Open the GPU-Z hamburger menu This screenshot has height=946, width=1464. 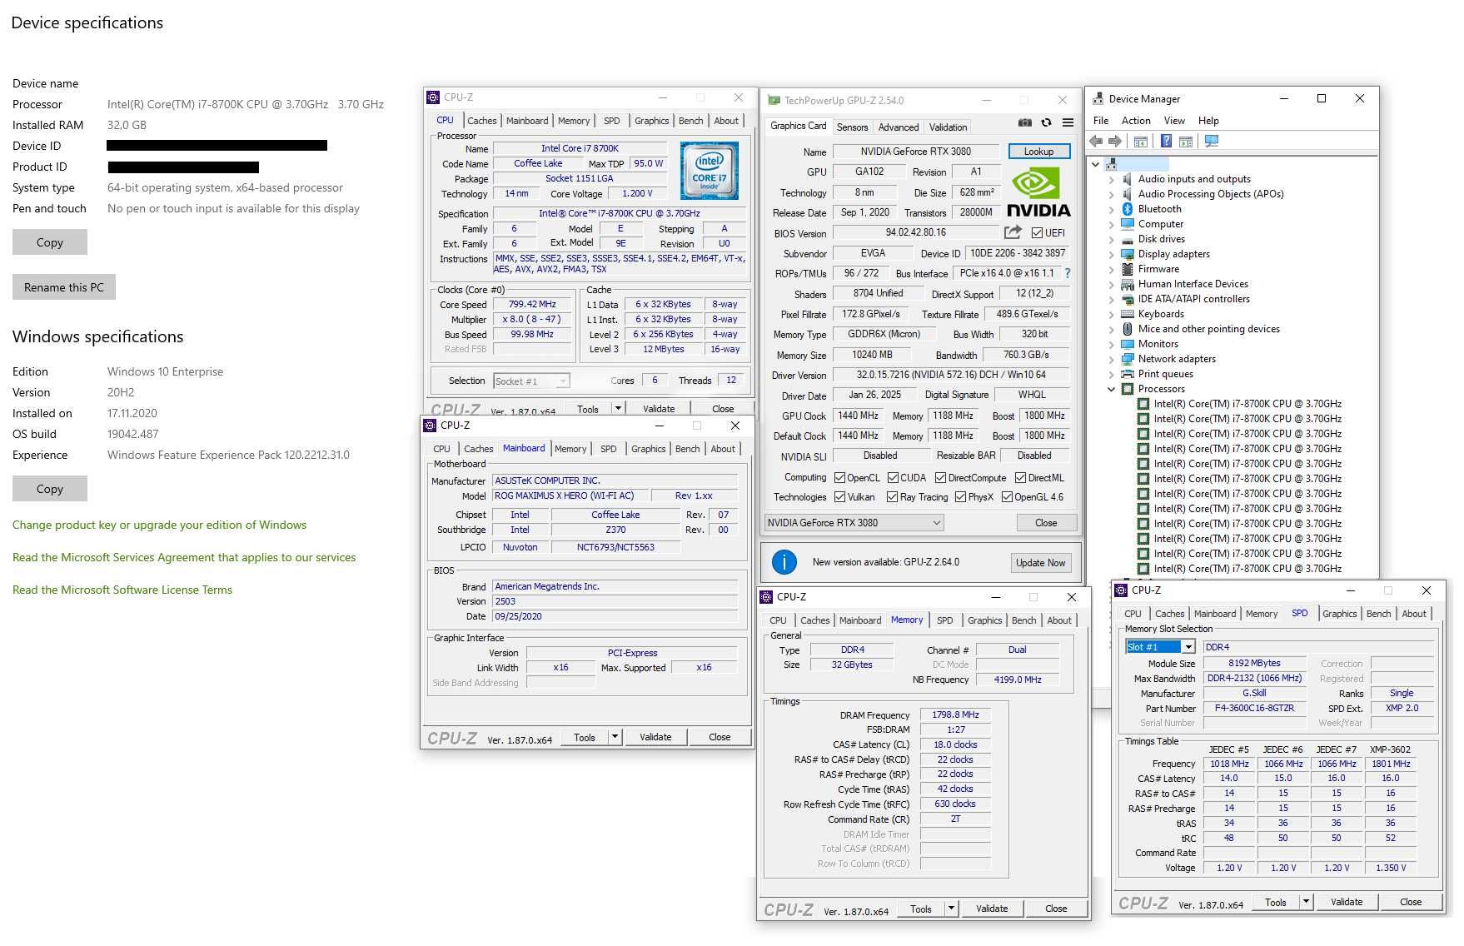(1068, 122)
